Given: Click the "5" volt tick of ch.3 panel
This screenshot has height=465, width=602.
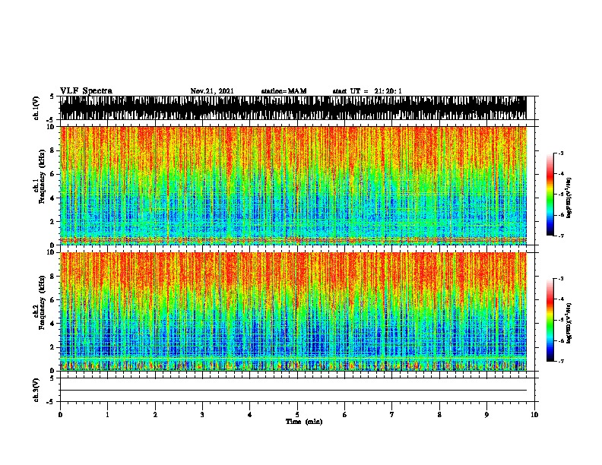Looking at the screenshot, I should pos(52,378).
